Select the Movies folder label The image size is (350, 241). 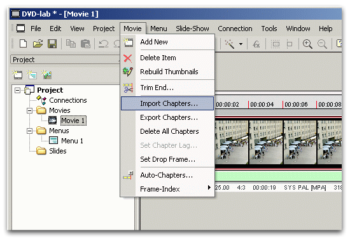click(60, 110)
